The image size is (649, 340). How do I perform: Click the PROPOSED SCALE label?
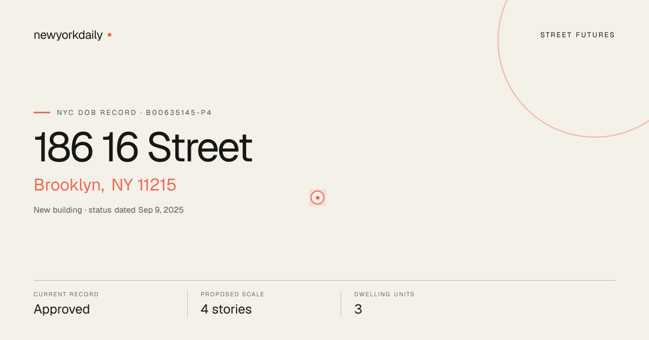click(233, 295)
